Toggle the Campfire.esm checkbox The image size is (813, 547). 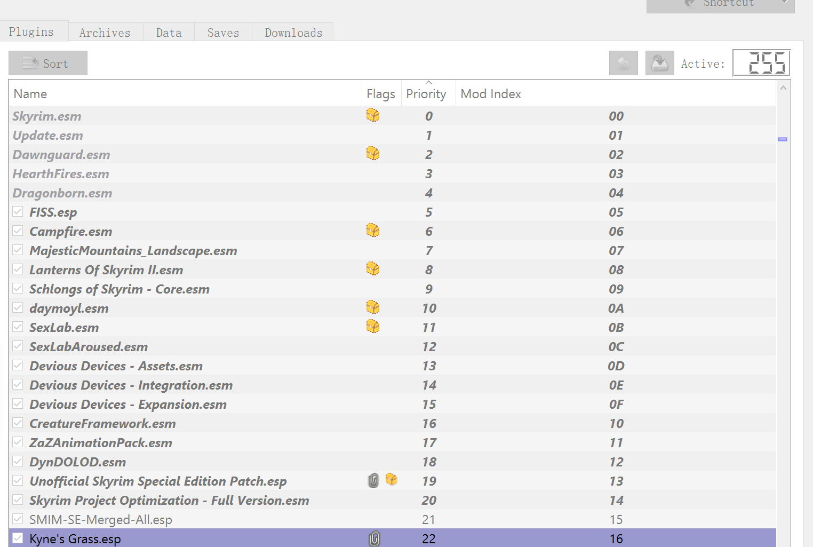pos(18,231)
